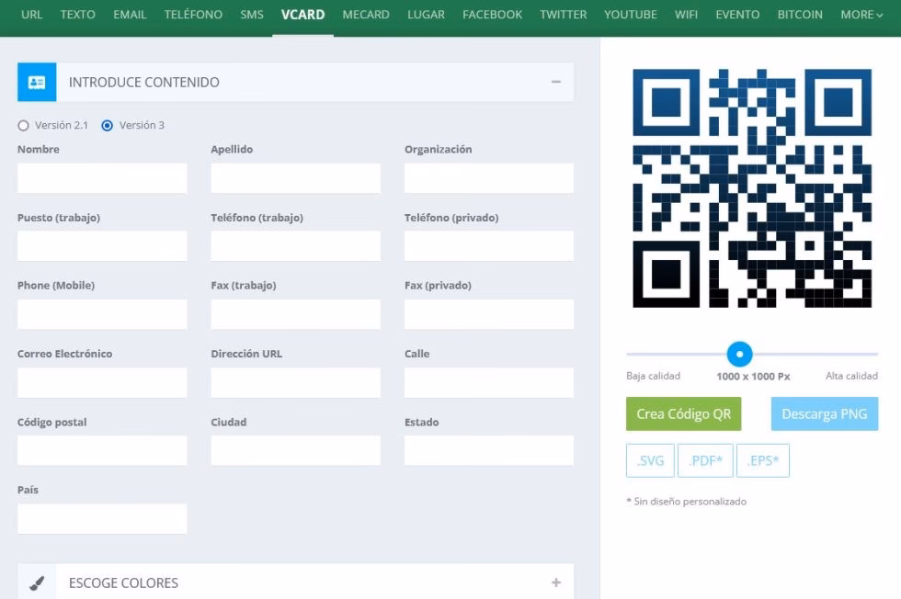Viewport: 901px width, 599px height.
Task: Select the BITCOIN tab
Action: point(800,15)
